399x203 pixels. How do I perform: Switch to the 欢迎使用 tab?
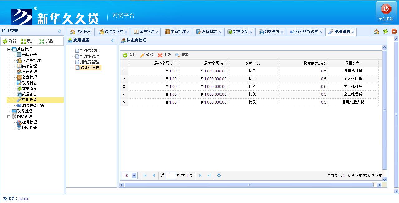[x=80, y=31]
